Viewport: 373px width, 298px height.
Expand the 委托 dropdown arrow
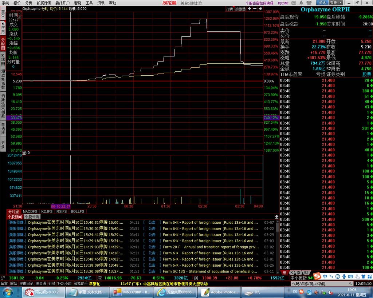(341, 3)
